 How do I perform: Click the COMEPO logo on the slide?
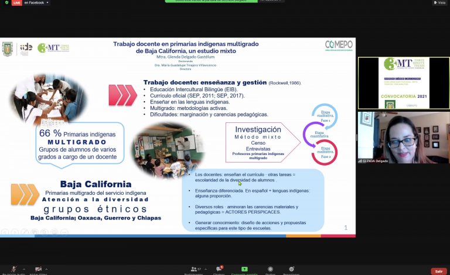[x=339, y=46]
